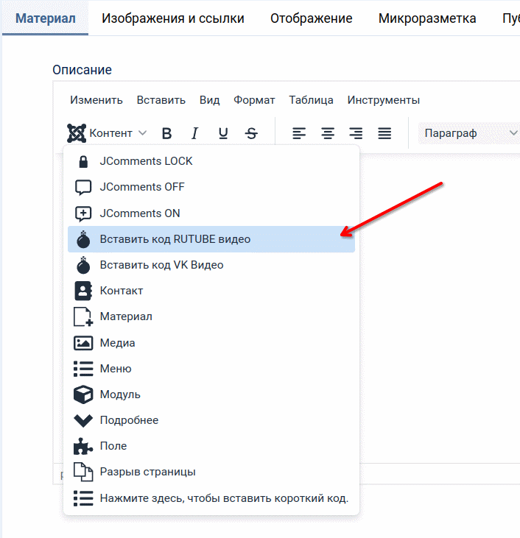Click the address book icon for Контакт

pos(83,291)
